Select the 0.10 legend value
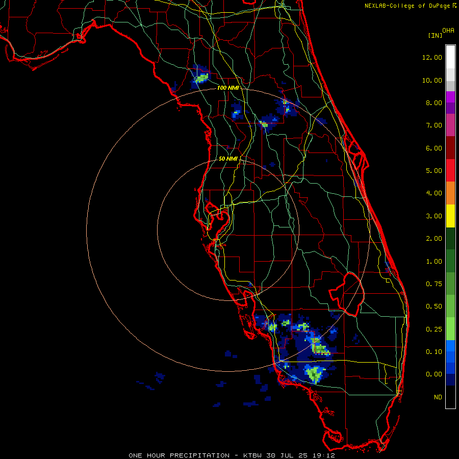Viewport: 459px width, 459px height. (x=434, y=352)
